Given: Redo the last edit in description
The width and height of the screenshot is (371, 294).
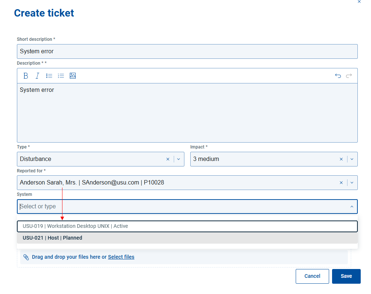Looking at the screenshot, I should tap(349, 76).
